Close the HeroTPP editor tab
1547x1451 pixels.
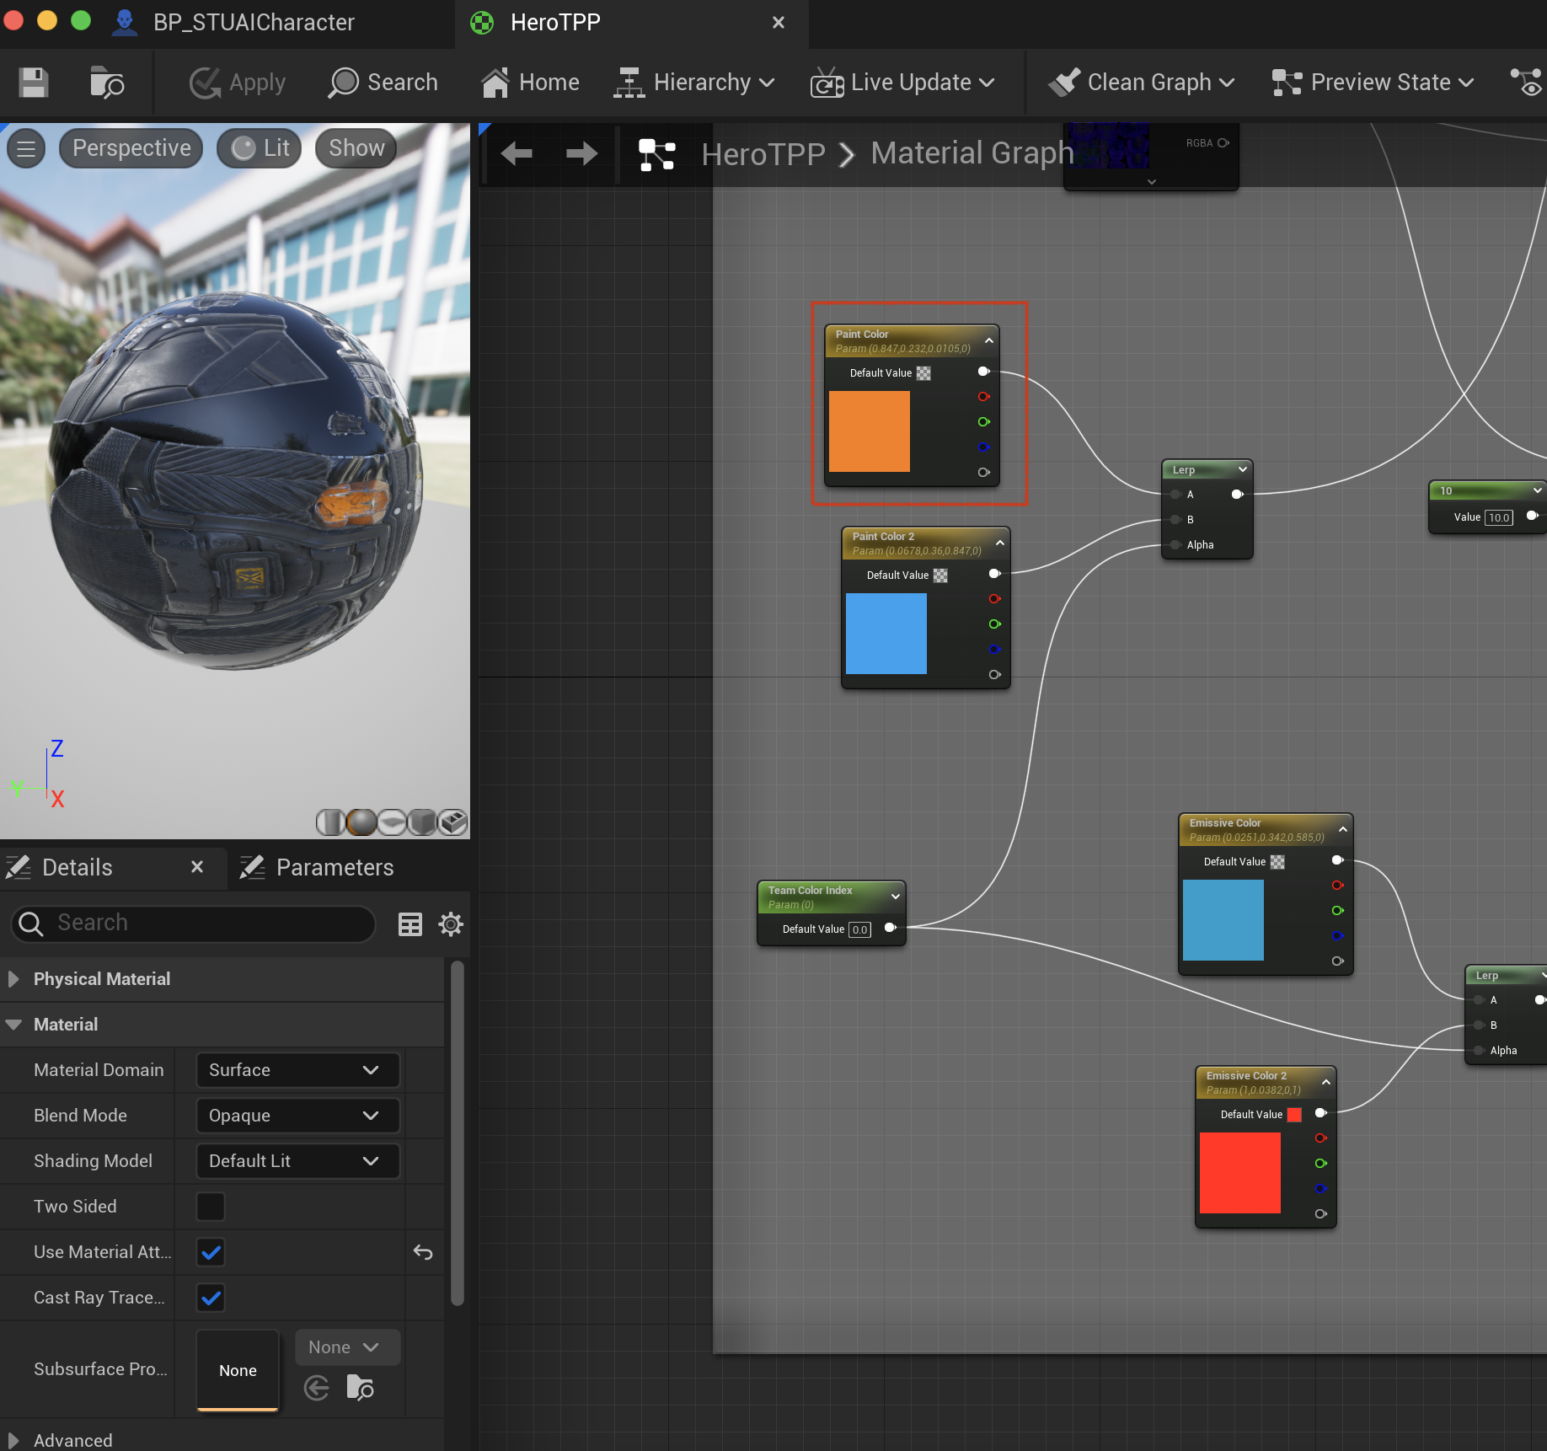[x=779, y=23]
